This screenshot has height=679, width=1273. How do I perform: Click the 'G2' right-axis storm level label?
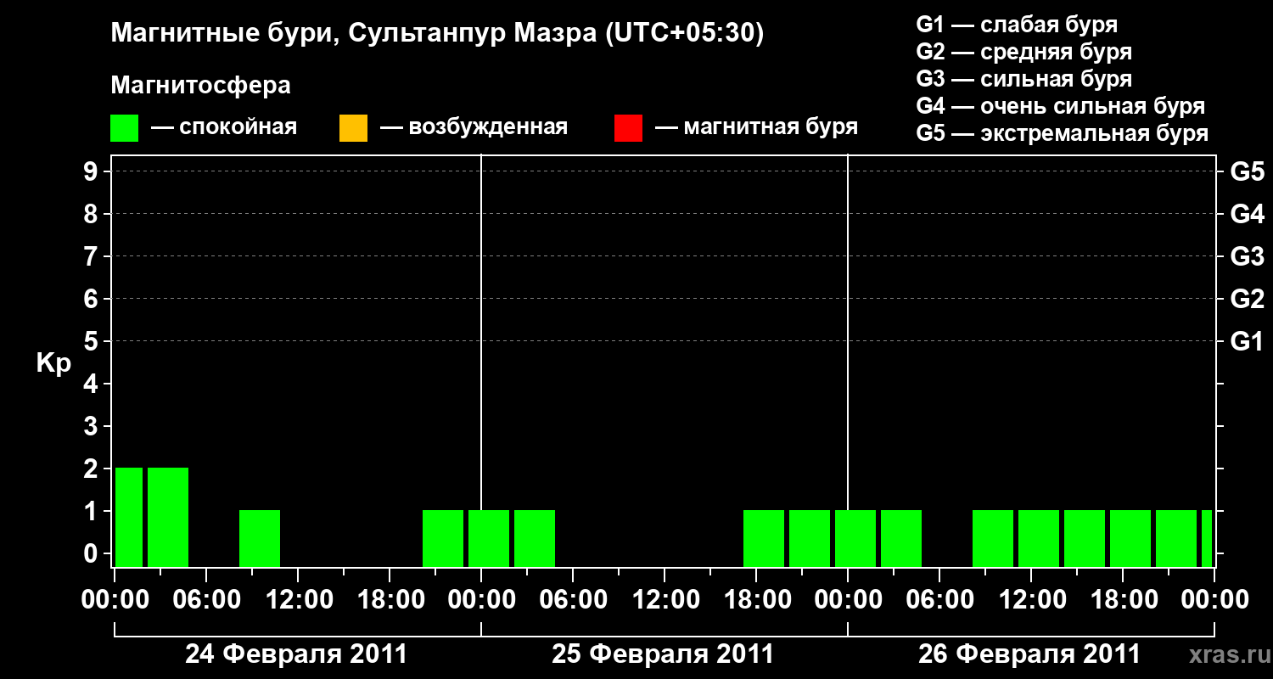(1247, 300)
